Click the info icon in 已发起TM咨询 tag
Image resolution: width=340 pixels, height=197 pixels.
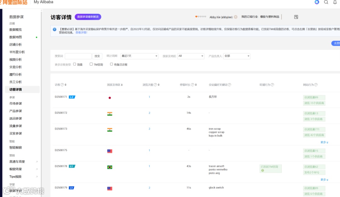click(263, 170)
